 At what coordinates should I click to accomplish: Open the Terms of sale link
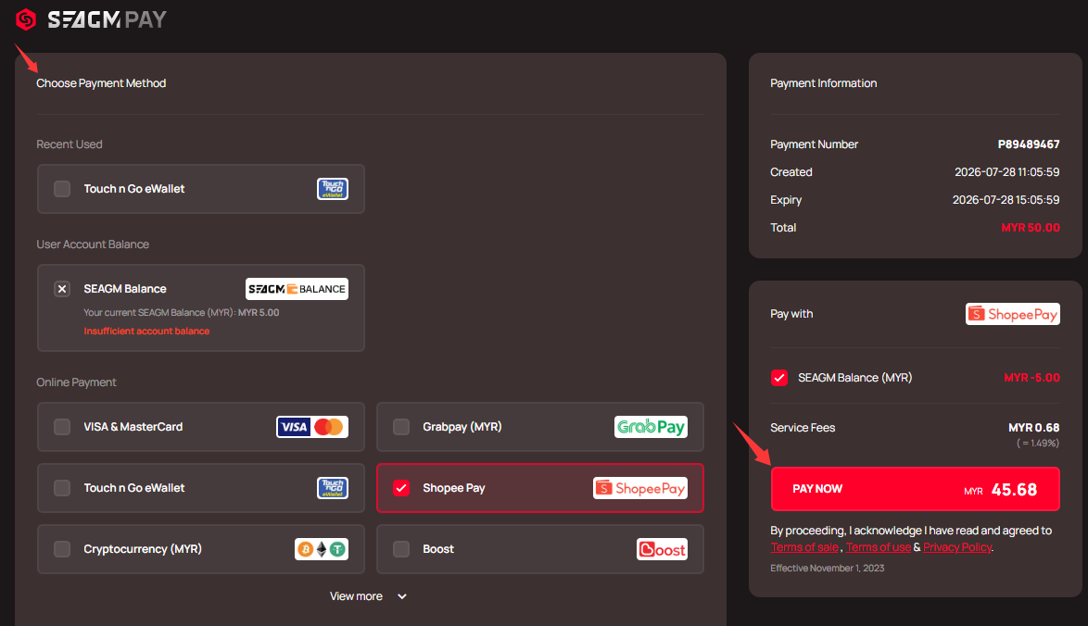click(804, 547)
